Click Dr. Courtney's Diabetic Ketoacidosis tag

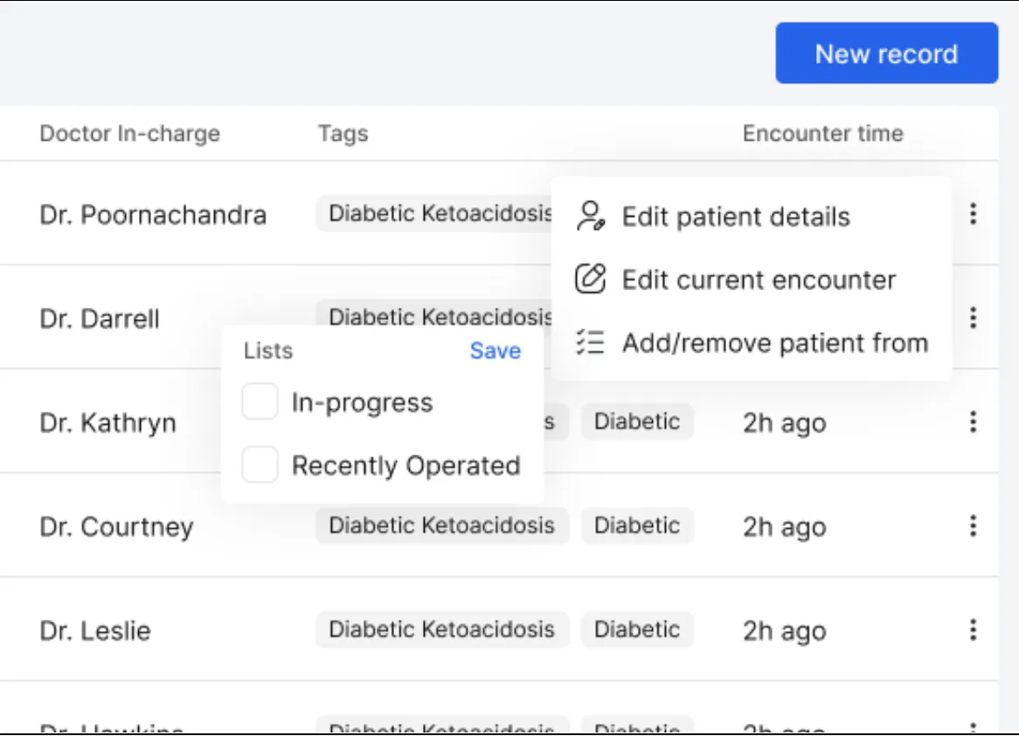pos(441,525)
